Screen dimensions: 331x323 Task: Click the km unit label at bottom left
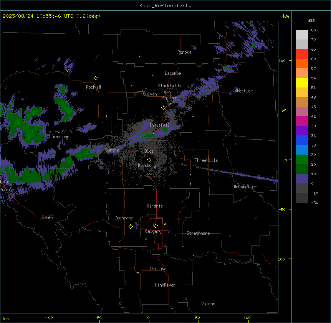6,318
